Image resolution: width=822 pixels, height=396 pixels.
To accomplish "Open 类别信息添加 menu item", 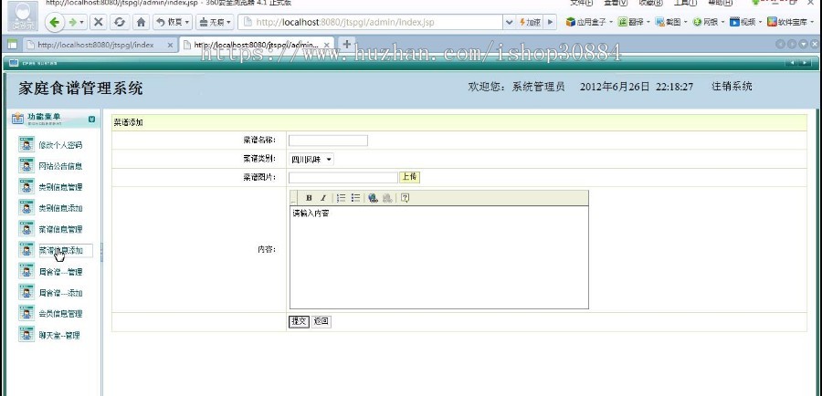I will click(60, 208).
